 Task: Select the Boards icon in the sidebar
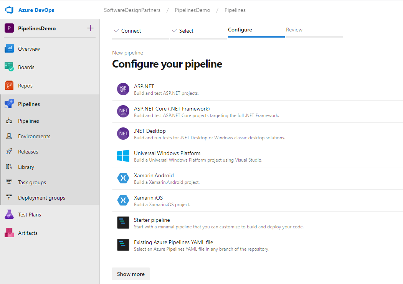[x=8, y=67]
